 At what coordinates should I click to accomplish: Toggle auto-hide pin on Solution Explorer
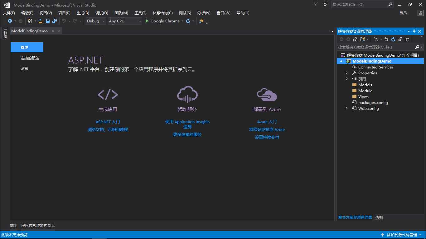click(414, 31)
